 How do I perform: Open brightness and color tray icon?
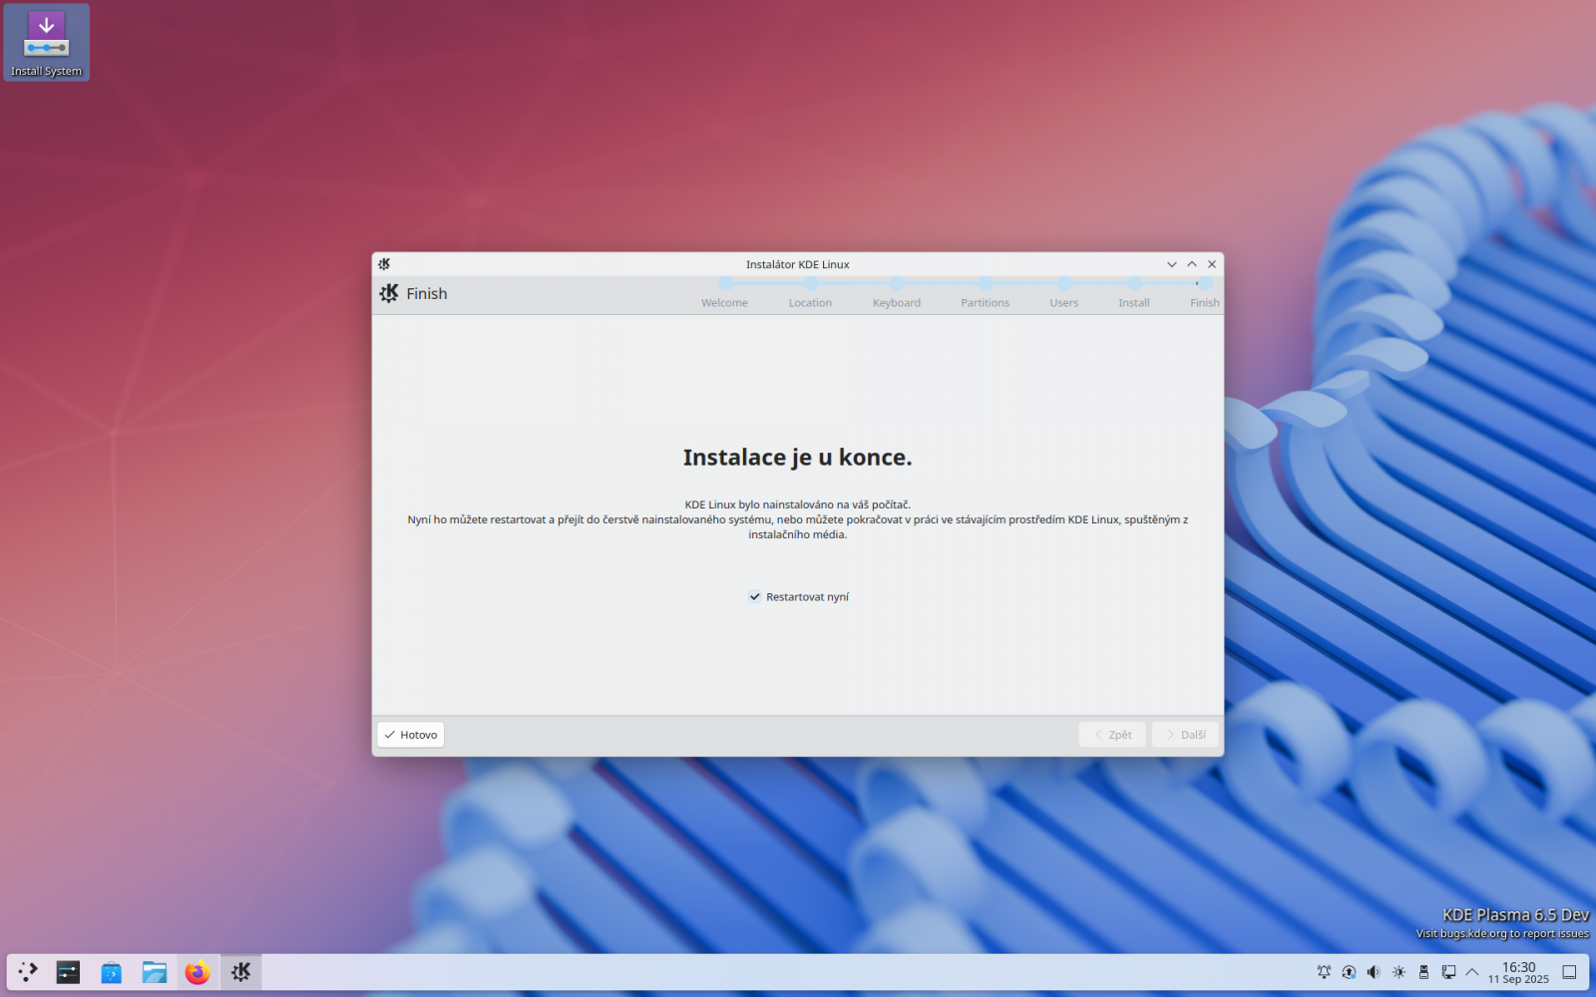[1398, 972]
